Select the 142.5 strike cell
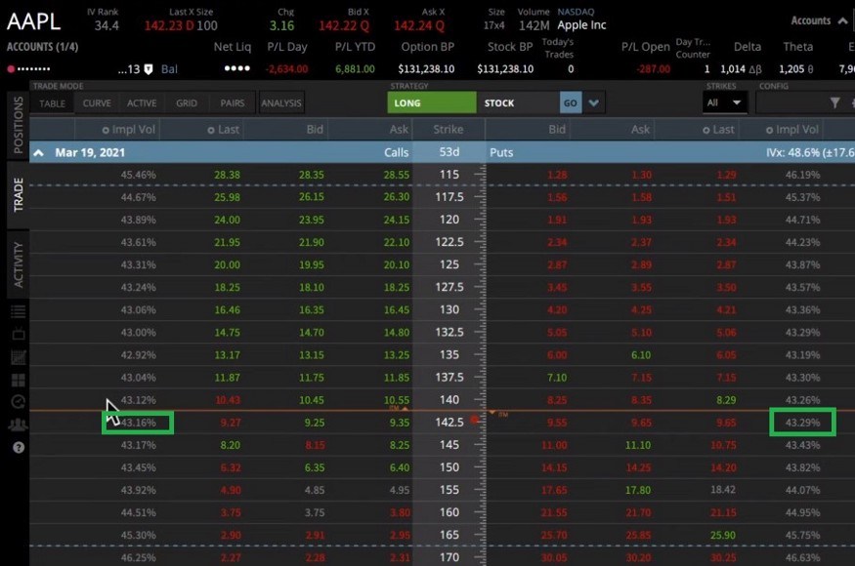Viewport: 855px width, 566px height. coord(449,423)
